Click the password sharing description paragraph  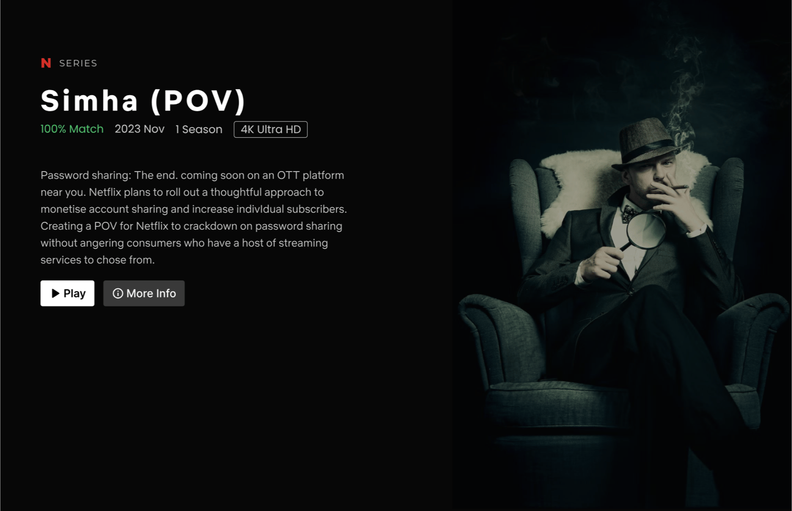(194, 218)
